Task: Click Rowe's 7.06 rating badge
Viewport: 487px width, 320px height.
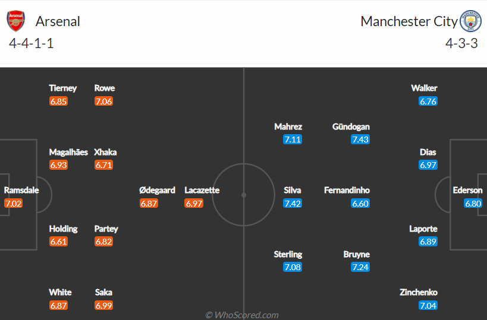Action: (x=103, y=102)
